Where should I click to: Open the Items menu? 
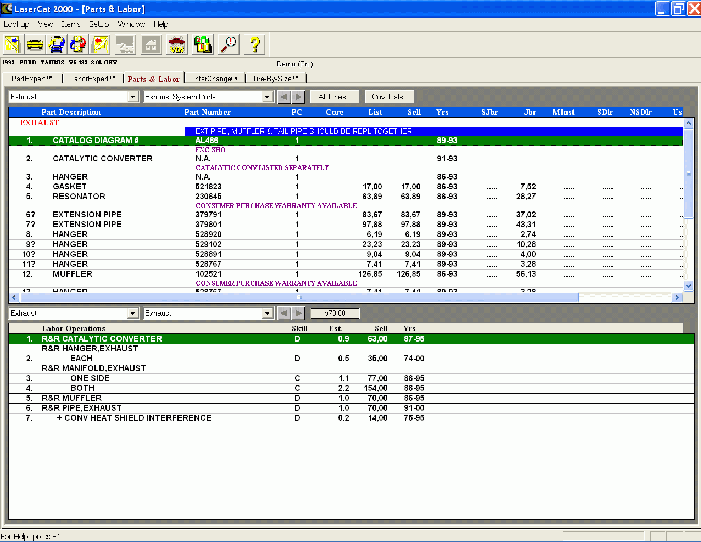click(x=71, y=24)
